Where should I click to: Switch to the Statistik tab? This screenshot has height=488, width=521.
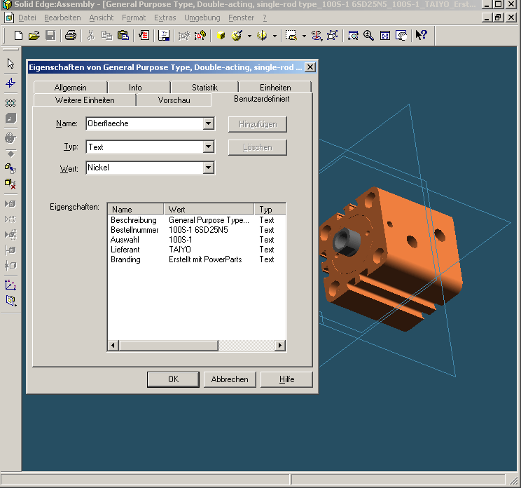coord(204,88)
